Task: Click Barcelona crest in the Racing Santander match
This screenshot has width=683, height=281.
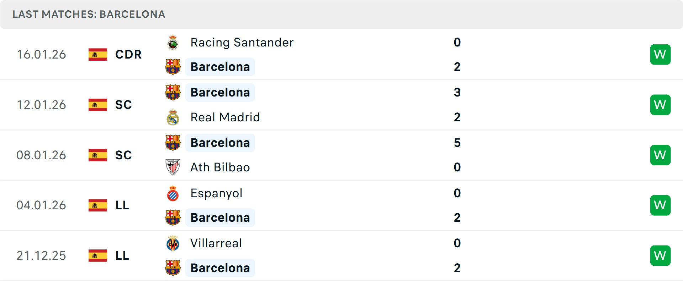Action: 173,67
